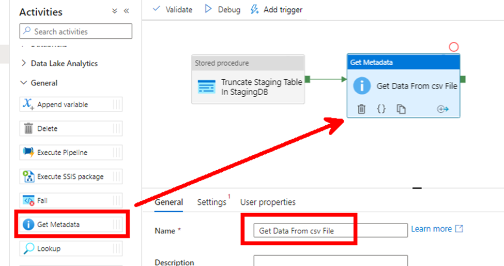Start a Debug run
This screenshot has height=266, width=504.
(222, 10)
